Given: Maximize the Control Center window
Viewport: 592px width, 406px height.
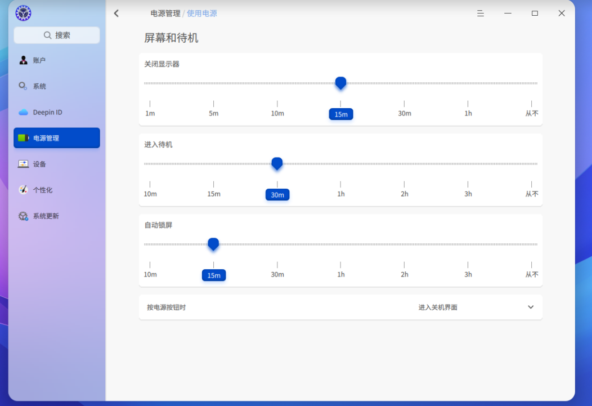Looking at the screenshot, I should (535, 13).
